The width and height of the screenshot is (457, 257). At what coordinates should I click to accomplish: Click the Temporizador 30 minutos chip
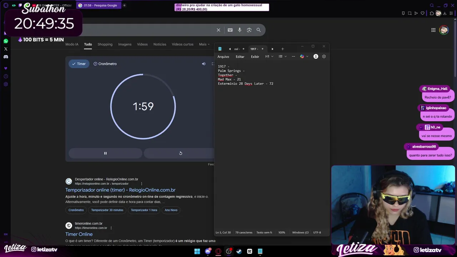tap(107, 210)
